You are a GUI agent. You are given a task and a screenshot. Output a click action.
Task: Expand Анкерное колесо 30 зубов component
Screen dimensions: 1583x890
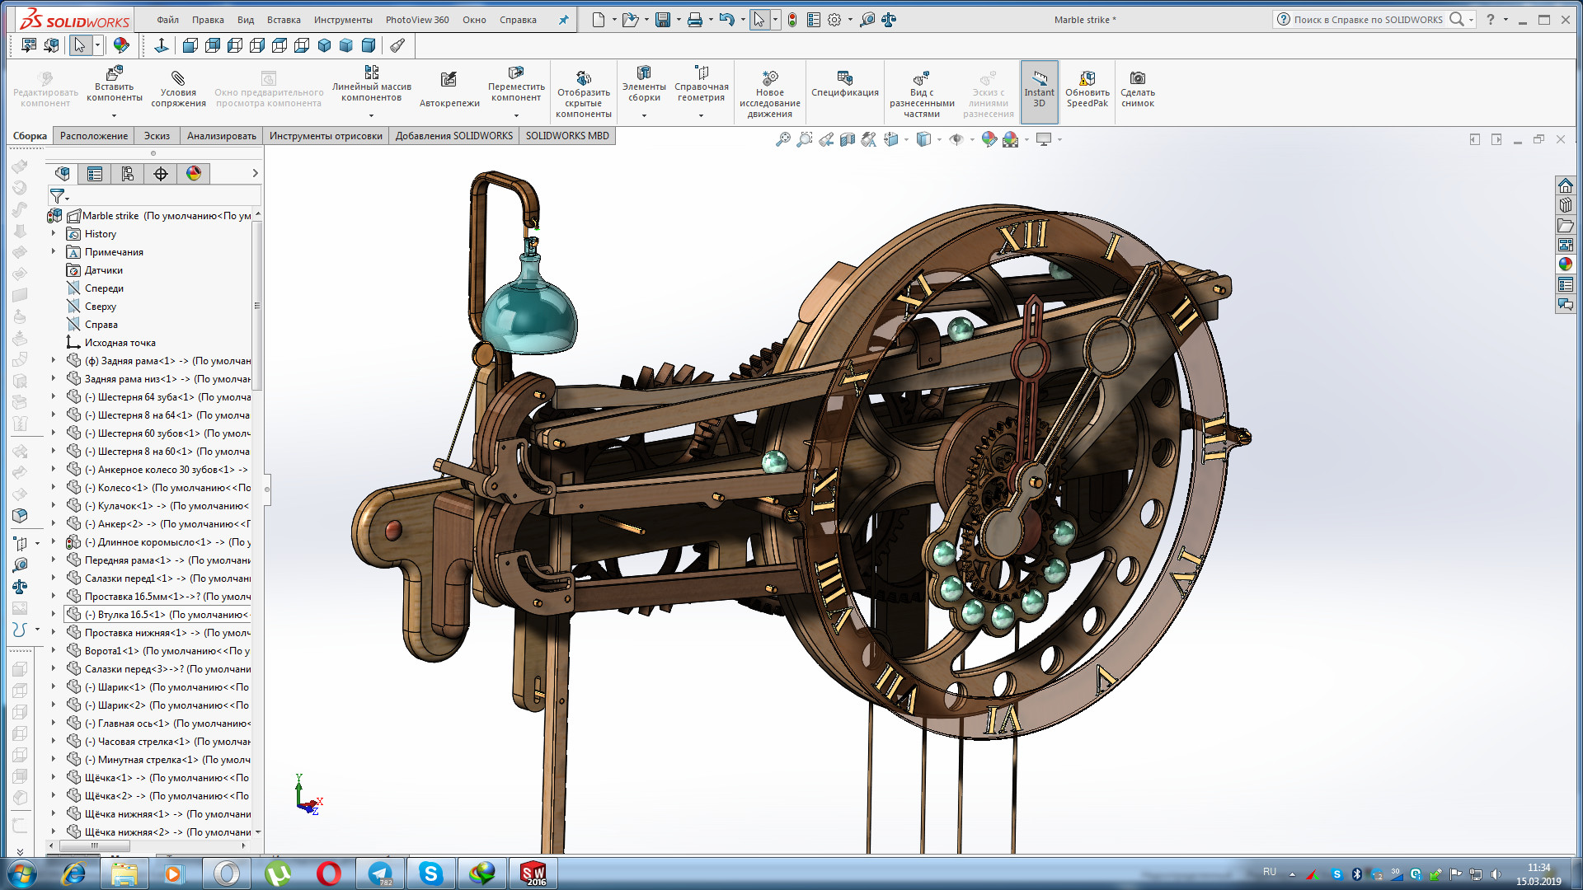54,470
